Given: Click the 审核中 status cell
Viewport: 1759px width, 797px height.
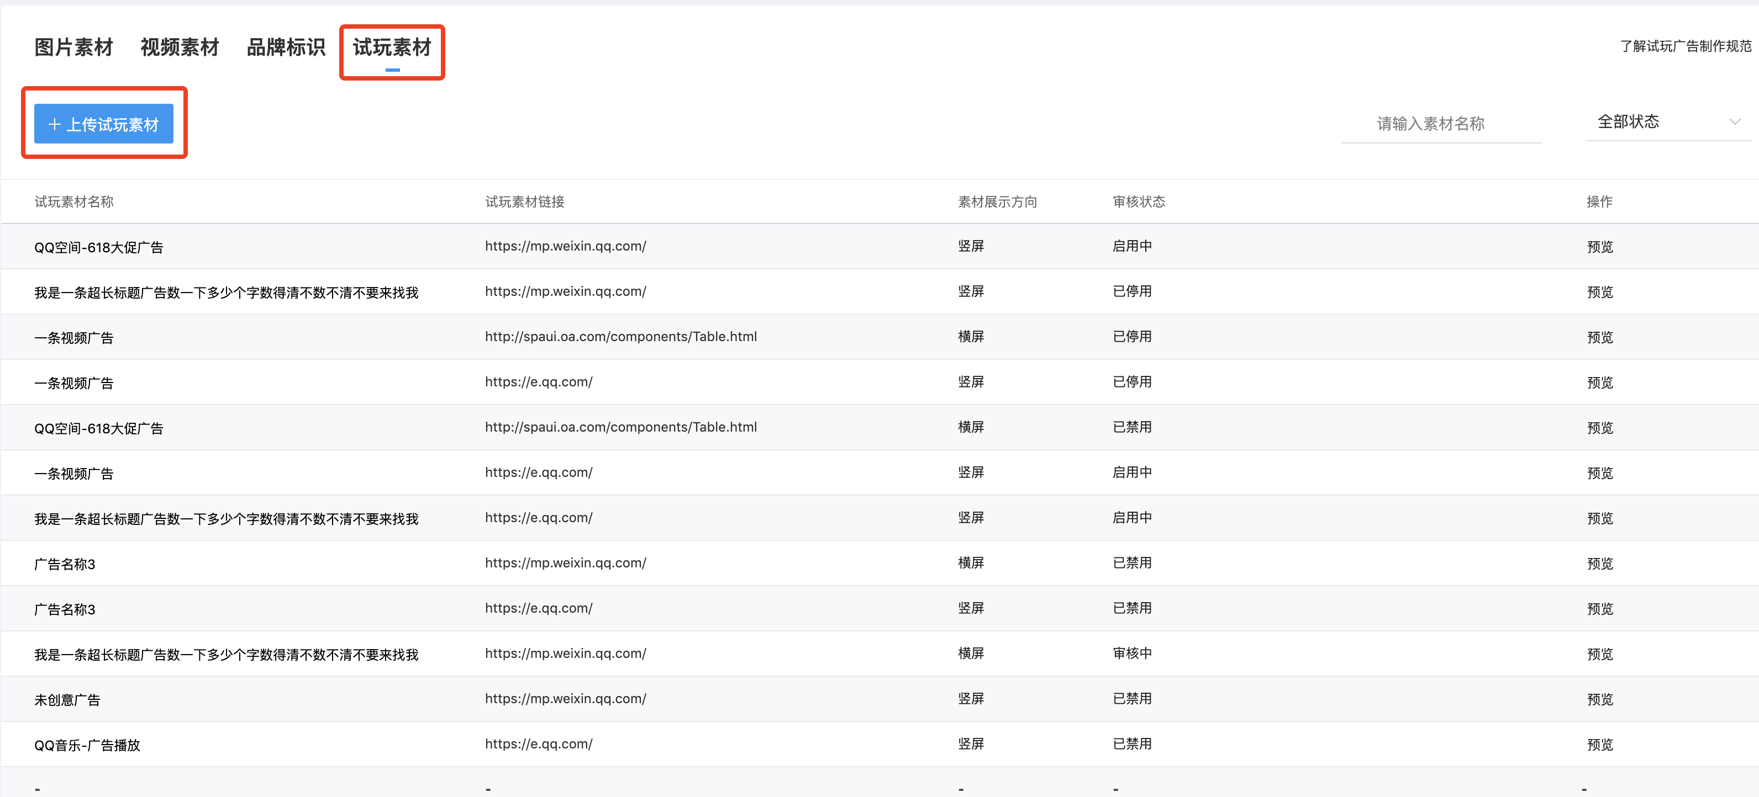Looking at the screenshot, I should [x=1132, y=653].
